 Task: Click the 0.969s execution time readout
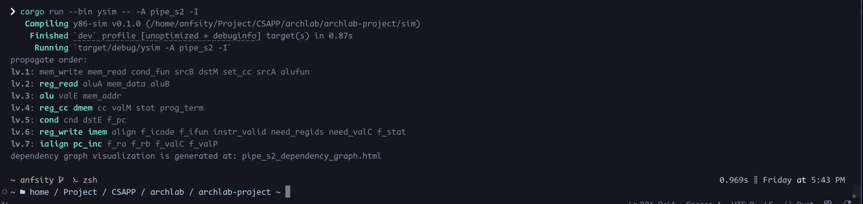coord(734,180)
